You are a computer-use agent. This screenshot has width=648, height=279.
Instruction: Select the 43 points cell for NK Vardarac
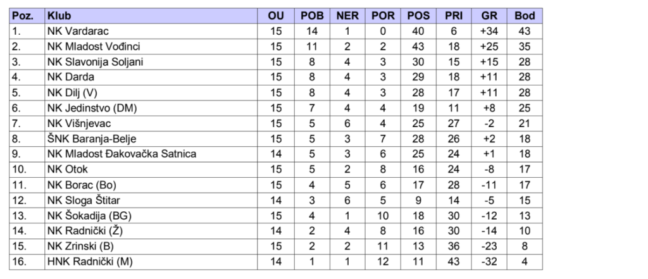point(525,31)
